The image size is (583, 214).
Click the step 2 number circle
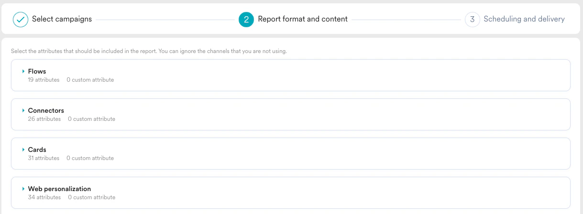(x=246, y=20)
